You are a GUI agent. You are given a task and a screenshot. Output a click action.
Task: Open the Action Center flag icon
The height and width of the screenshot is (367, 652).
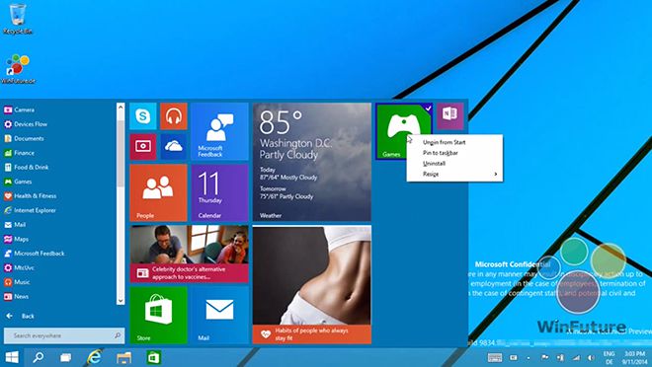pos(544,357)
